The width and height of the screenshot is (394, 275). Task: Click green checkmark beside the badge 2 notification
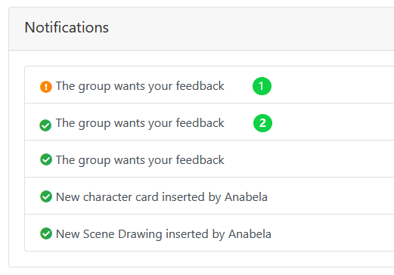[45, 125]
